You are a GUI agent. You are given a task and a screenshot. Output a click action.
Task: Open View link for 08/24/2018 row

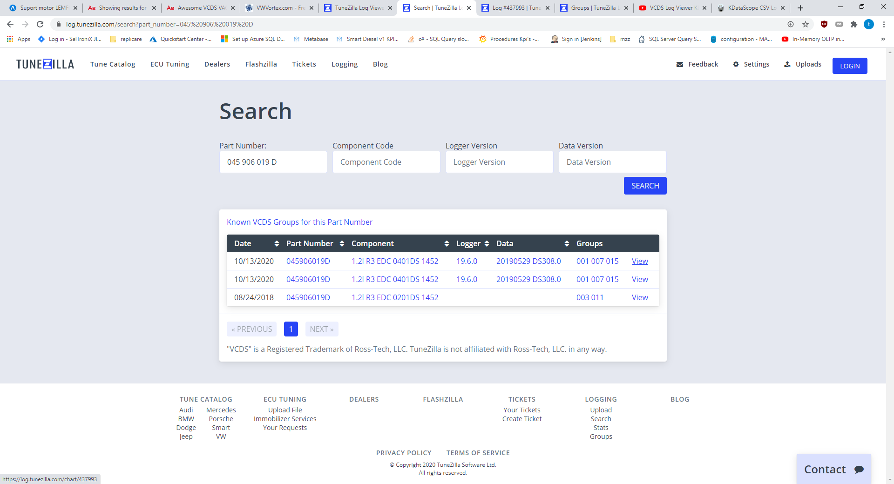pyautogui.click(x=640, y=297)
